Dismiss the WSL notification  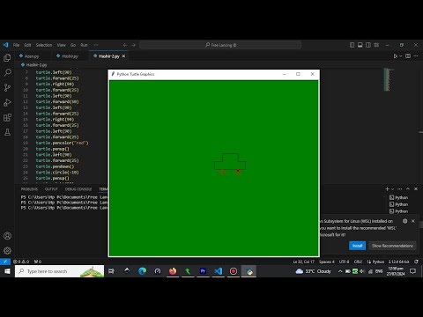pyautogui.click(x=413, y=221)
